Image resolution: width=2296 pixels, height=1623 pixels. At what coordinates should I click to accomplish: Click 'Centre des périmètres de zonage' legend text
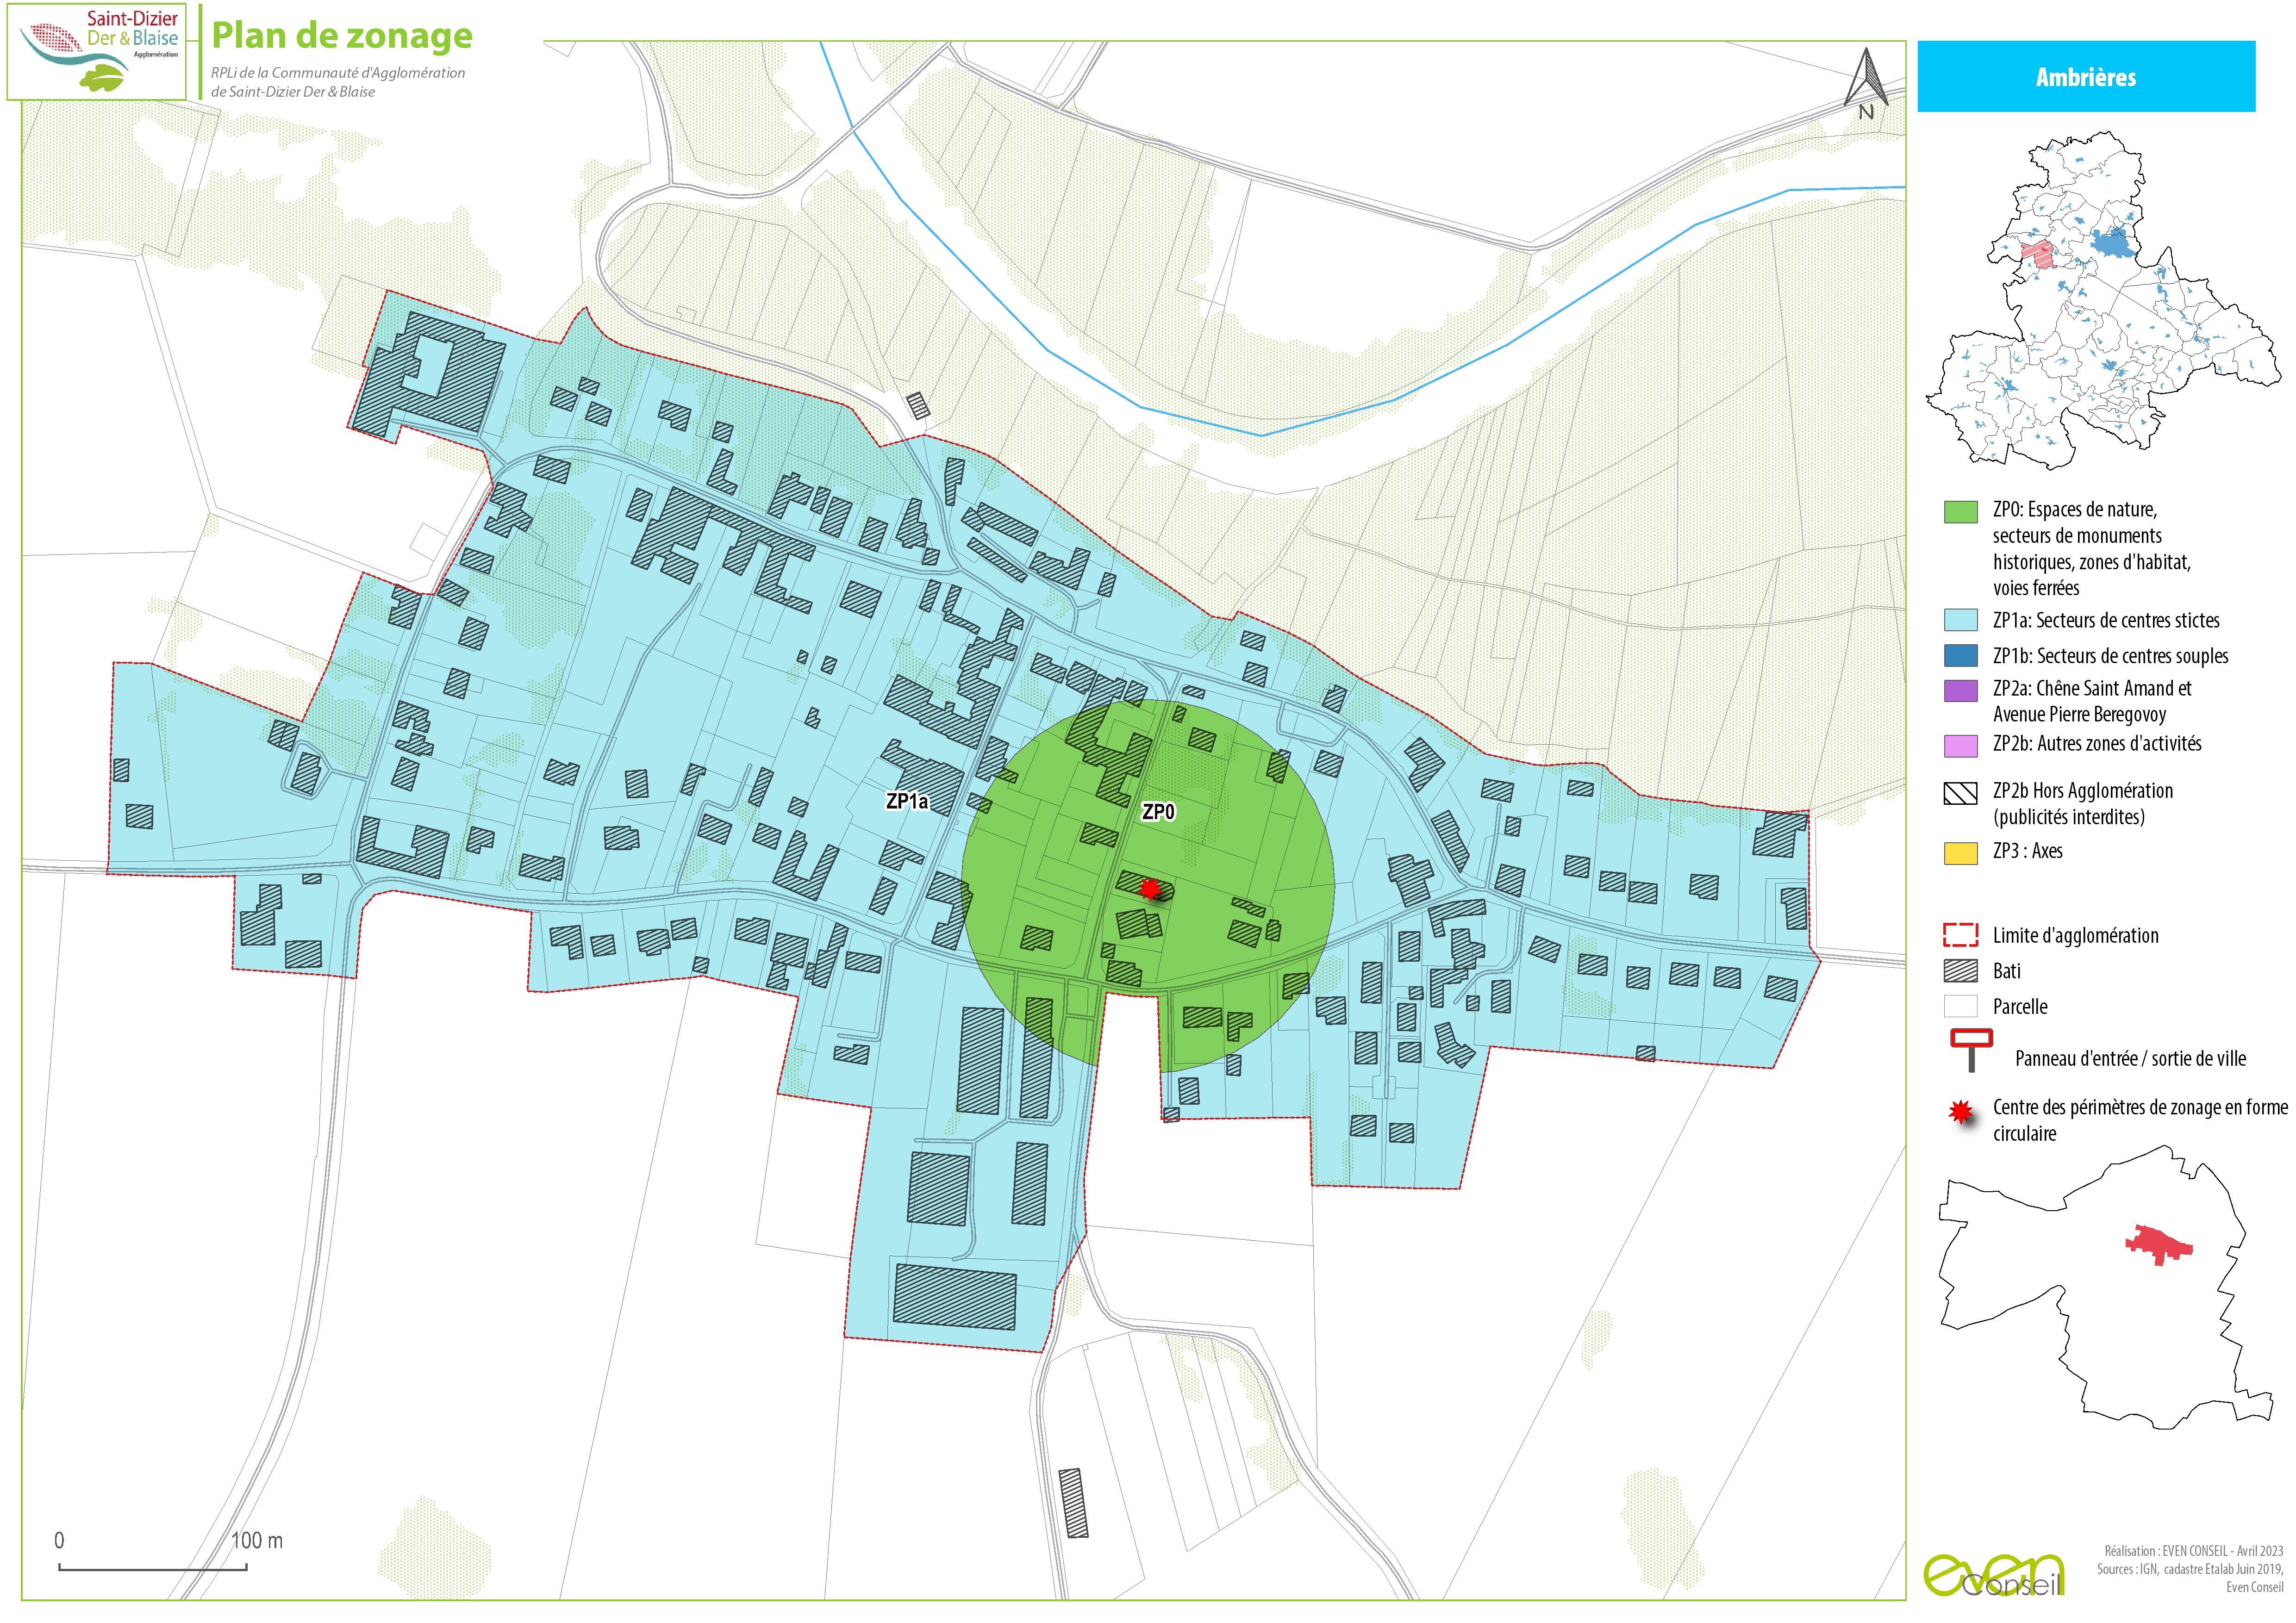tap(2140, 1120)
